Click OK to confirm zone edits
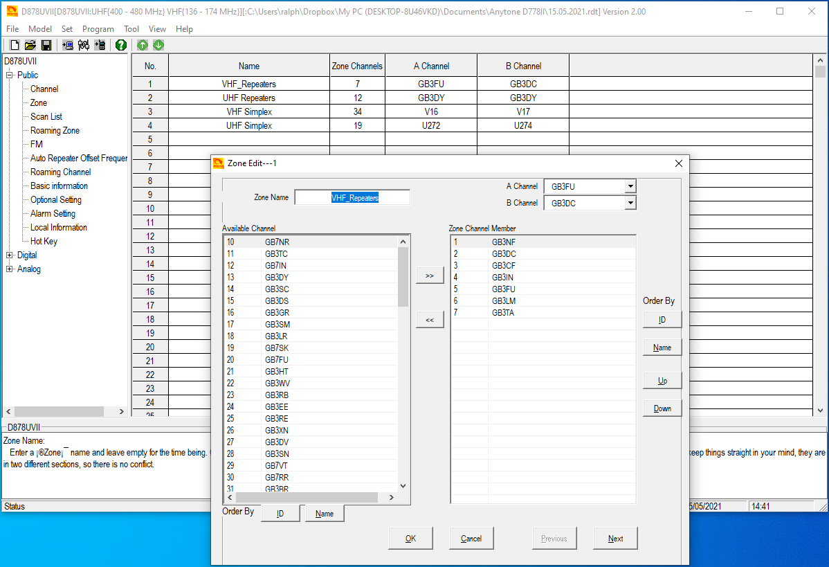829x567 pixels. pyautogui.click(x=410, y=538)
